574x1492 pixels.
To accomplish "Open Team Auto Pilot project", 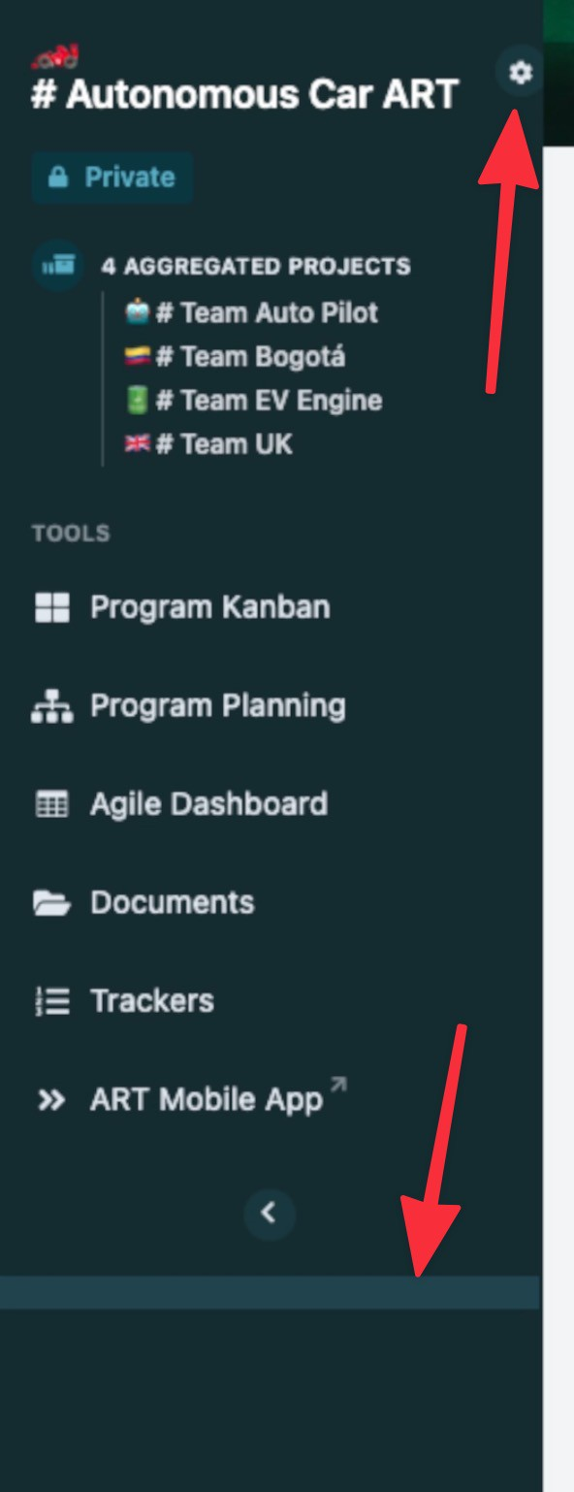I will click(x=251, y=312).
